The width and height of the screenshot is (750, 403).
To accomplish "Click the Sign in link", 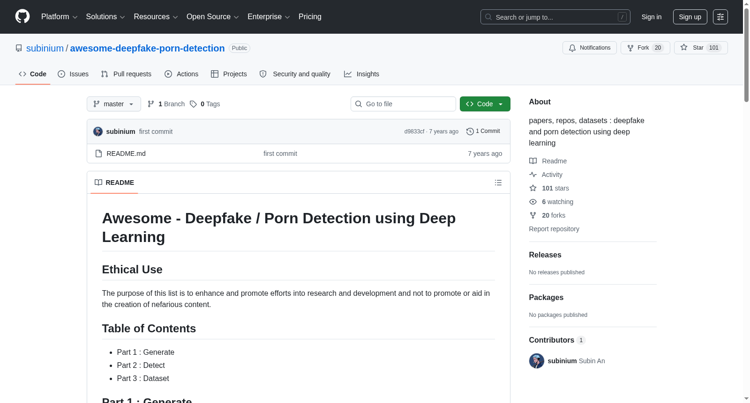I will 652,17.
